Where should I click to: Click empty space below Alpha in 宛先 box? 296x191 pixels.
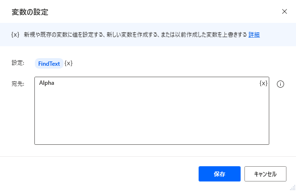pyautogui.click(x=151, y=117)
